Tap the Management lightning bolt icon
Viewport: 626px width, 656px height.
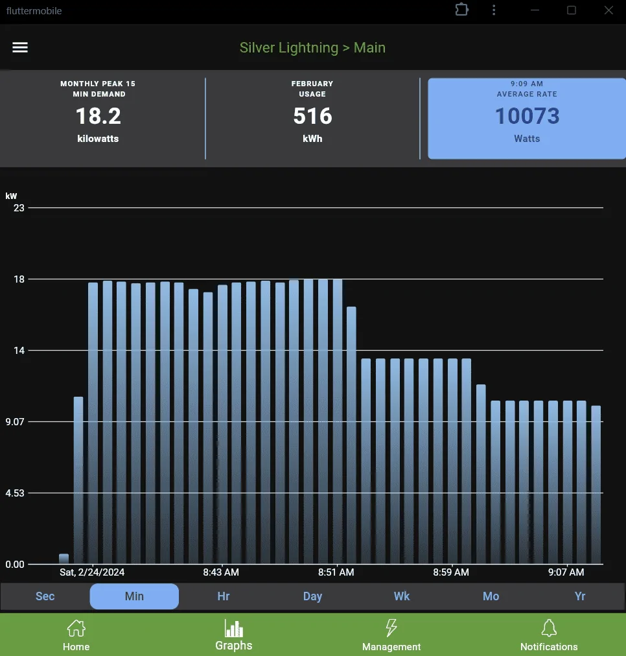coord(391,628)
